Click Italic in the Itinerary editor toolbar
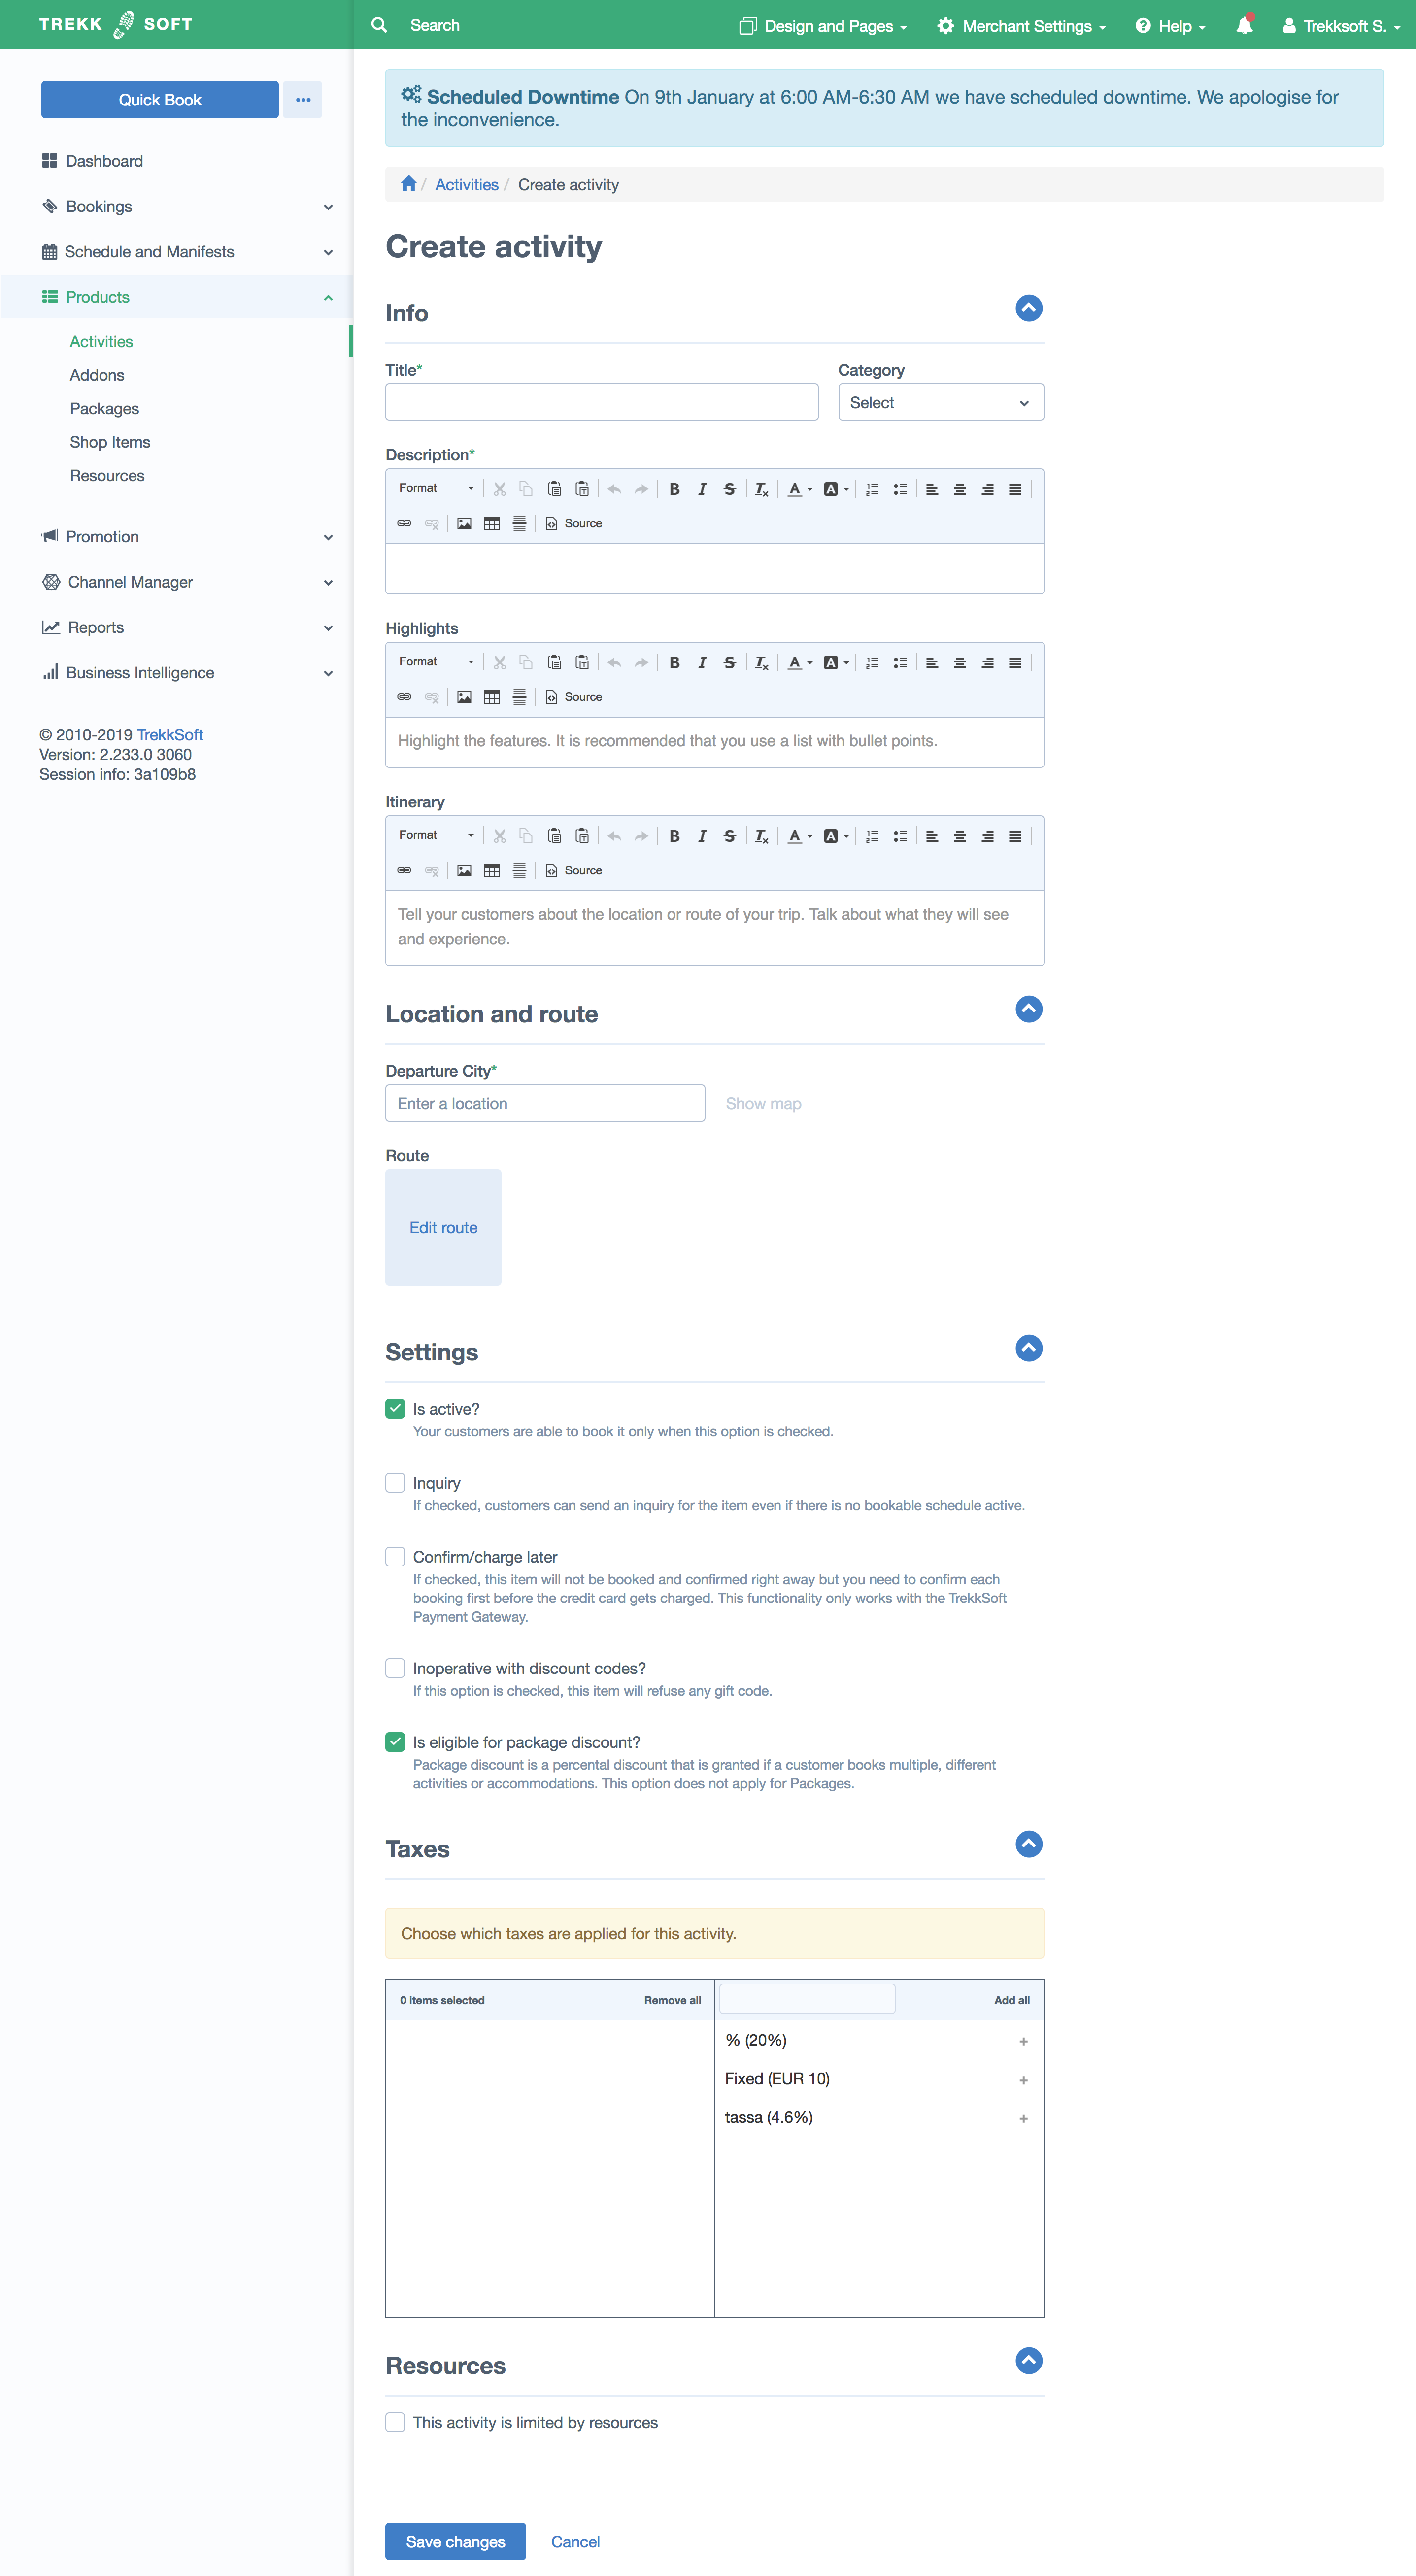 [702, 836]
